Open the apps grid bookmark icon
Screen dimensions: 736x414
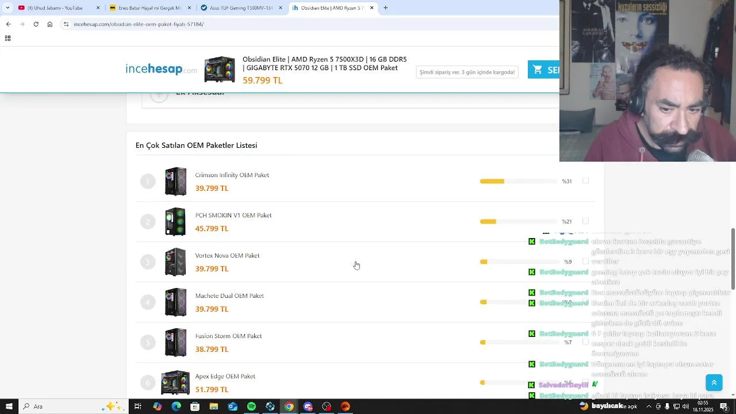click(x=7, y=39)
